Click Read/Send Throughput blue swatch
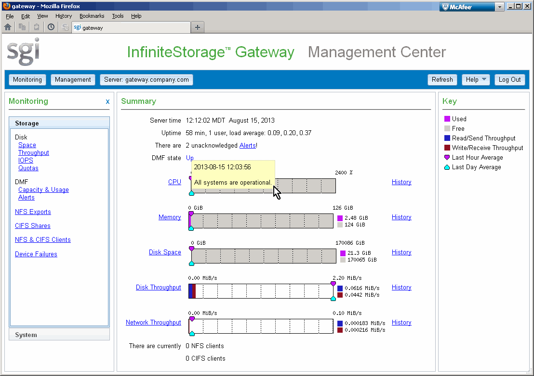Image resolution: width=534 pixels, height=376 pixels. tap(447, 138)
